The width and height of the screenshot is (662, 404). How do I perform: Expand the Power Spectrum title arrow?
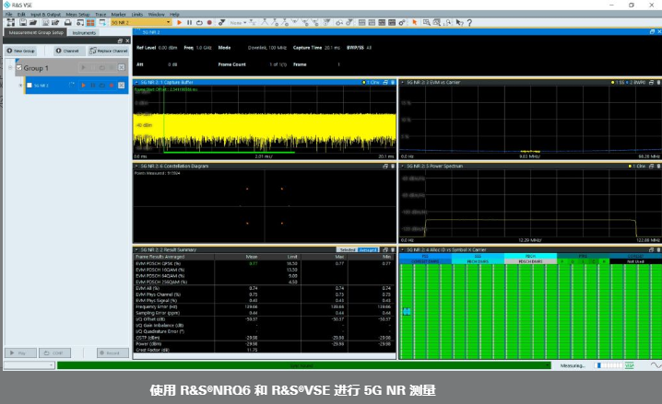pyautogui.click(x=402, y=166)
